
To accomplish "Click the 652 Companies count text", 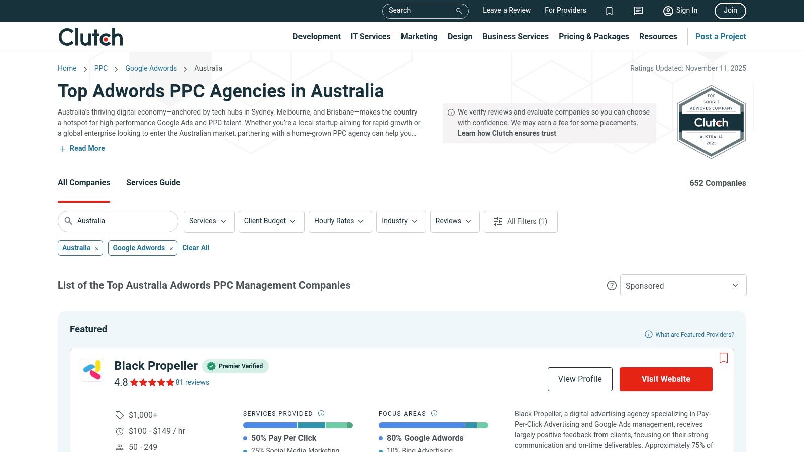I will (x=718, y=183).
